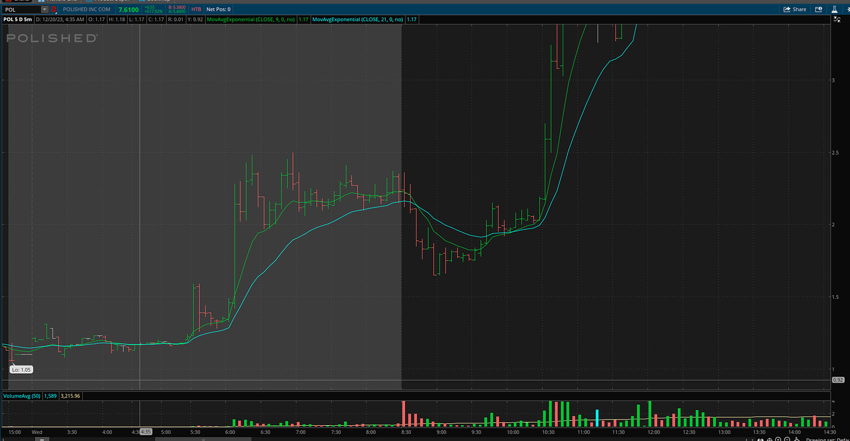Click the cyan 1.17 EMA 21 value
Viewport: 850px width, 441px height.
click(x=412, y=19)
